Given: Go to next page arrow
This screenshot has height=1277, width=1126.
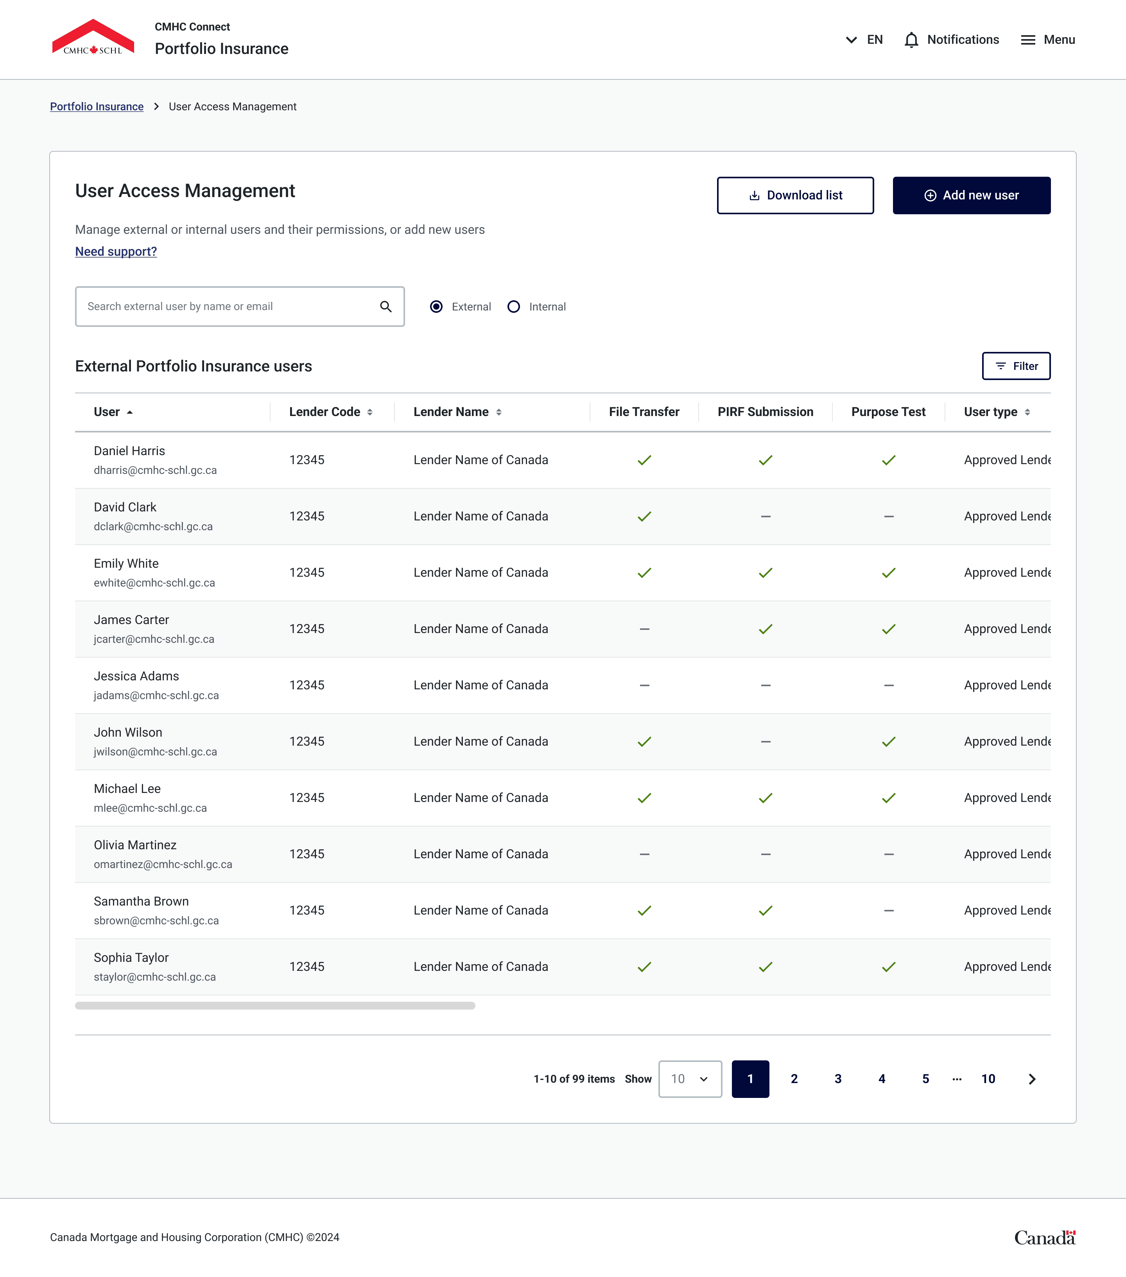Looking at the screenshot, I should tap(1032, 1079).
